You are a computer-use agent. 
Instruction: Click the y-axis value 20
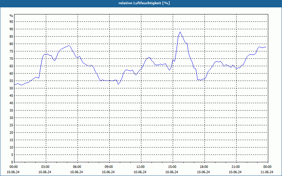click(11, 133)
